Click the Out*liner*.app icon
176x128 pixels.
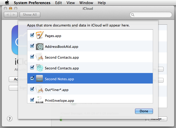click(x=39, y=89)
